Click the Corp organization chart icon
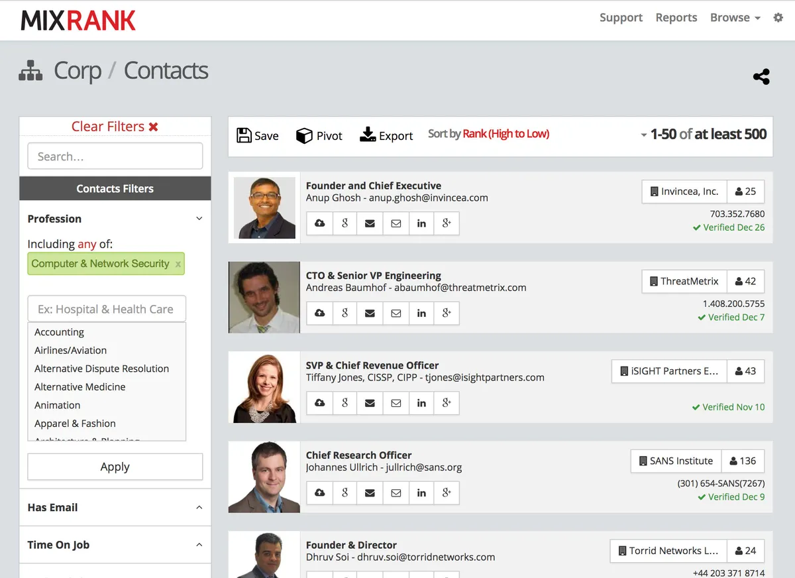The image size is (795, 578). pos(30,70)
